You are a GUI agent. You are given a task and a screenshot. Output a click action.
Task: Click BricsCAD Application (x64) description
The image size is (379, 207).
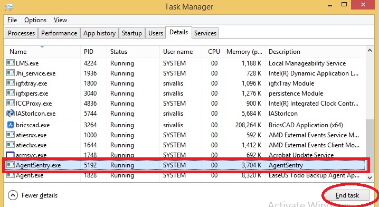[x=306, y=125]
